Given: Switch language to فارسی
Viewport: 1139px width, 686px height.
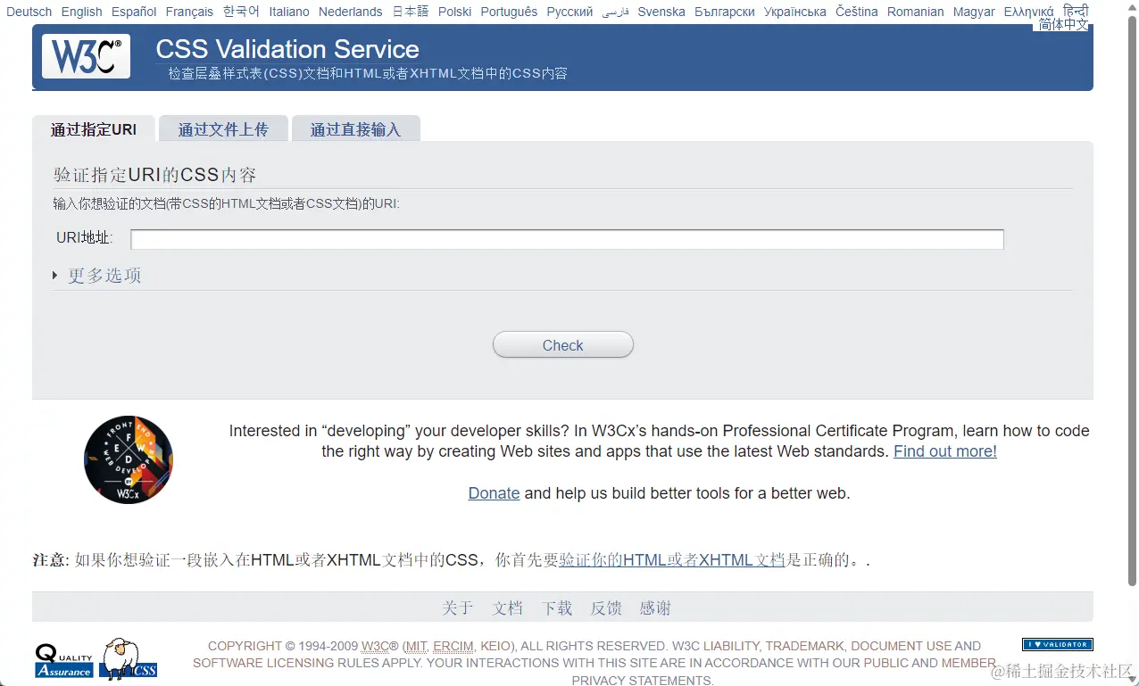Looking at the screenshot, I should point(615,12).
